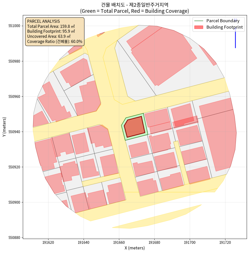The width and height of the screenshot is (249, 253).
Task: Click the chart title '건물 배치도 - 제2종일반주거지역'
Action: [134, 5]
